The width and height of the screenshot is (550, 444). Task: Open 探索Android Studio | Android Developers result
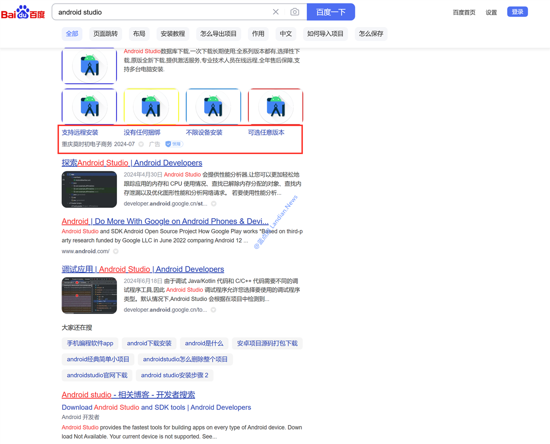[x=132, y=163]
